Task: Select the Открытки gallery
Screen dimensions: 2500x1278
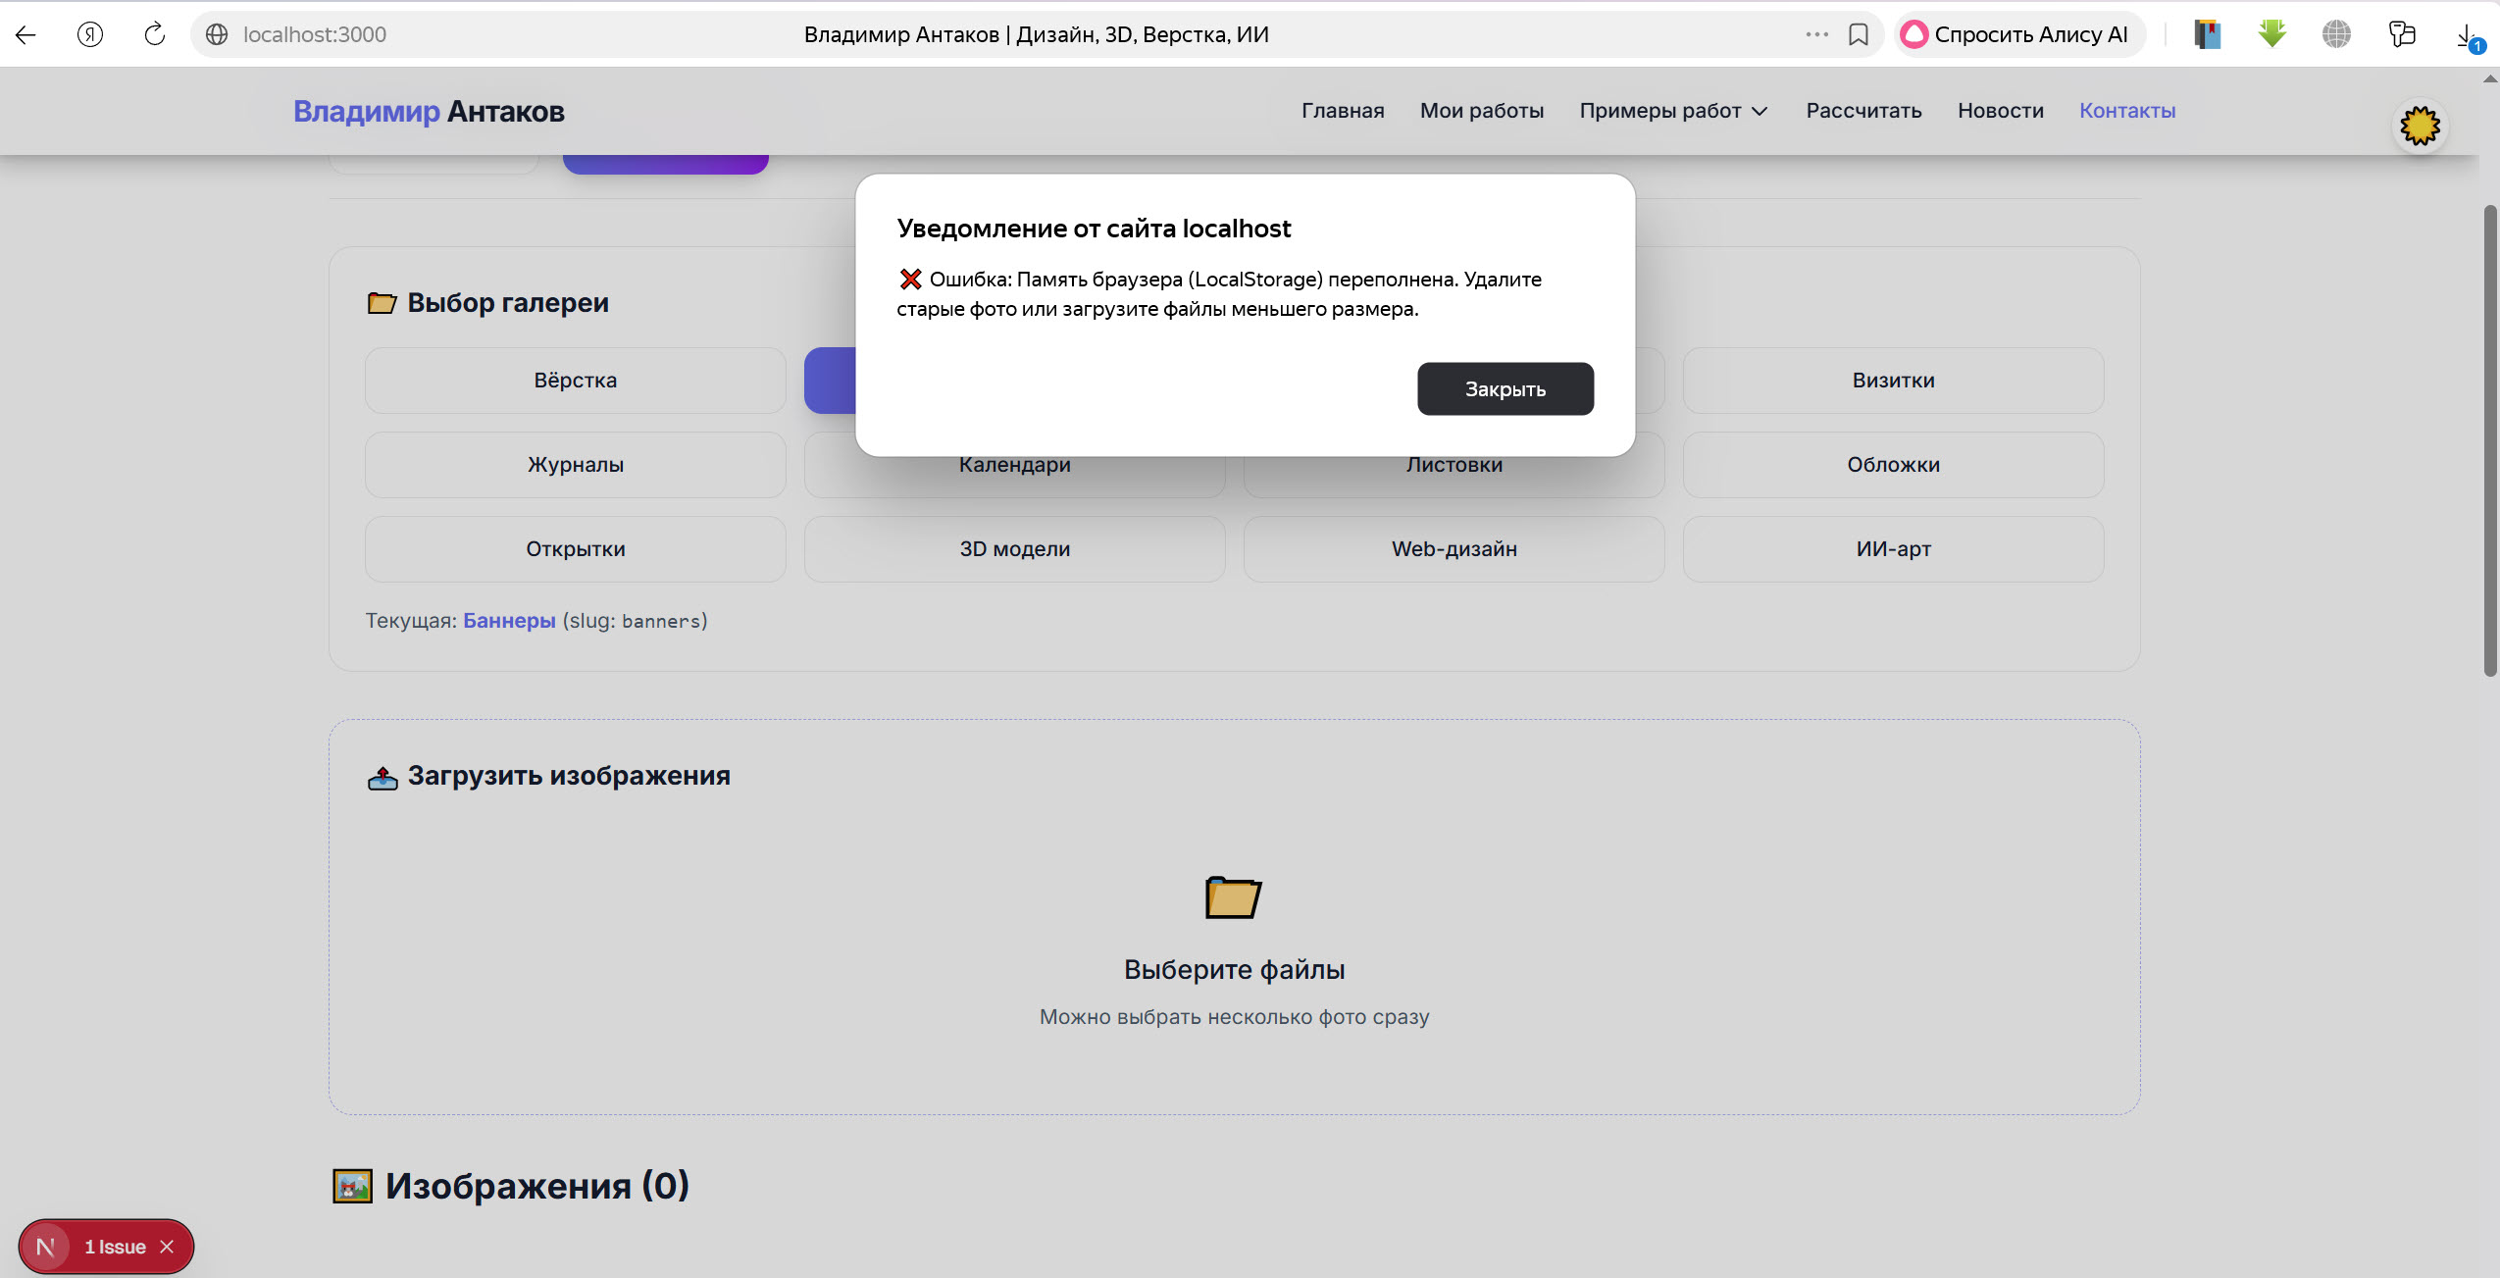Action: click(576, 549)
